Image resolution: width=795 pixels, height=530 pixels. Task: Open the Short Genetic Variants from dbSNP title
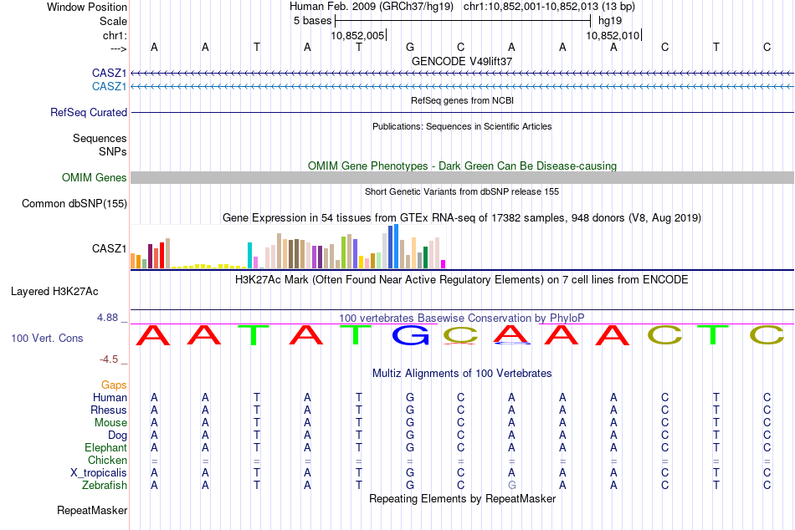462,191
